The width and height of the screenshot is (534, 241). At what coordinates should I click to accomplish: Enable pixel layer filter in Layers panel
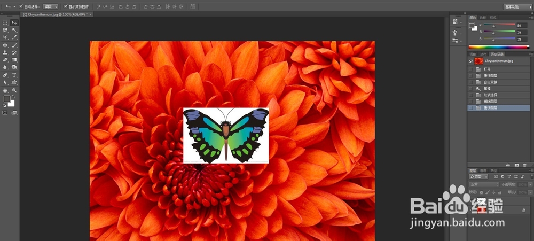pos(496,176)
